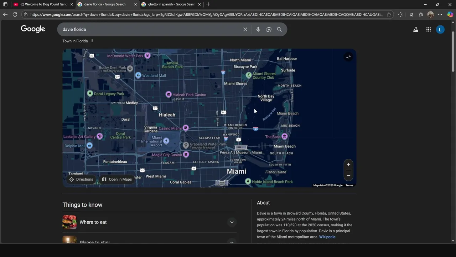Click Miami Shores Country Club pin
456x257 pixels.
pos(249,75)
